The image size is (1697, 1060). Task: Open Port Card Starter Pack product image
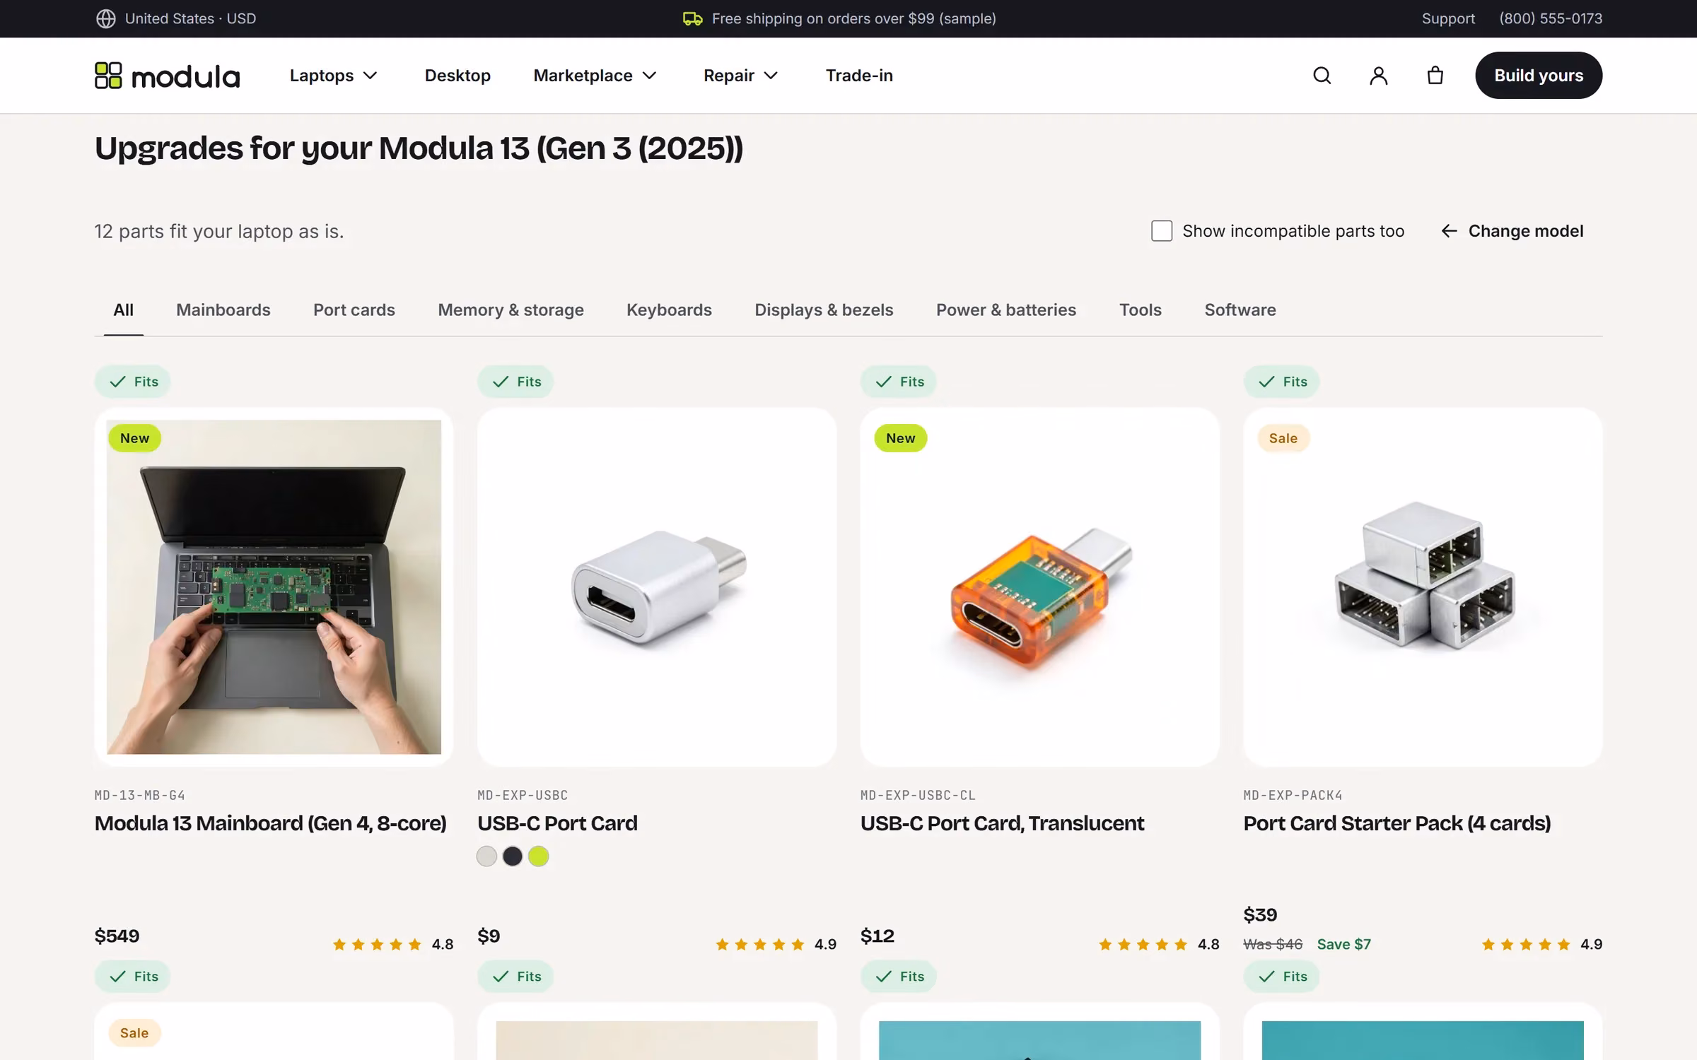1423,587
